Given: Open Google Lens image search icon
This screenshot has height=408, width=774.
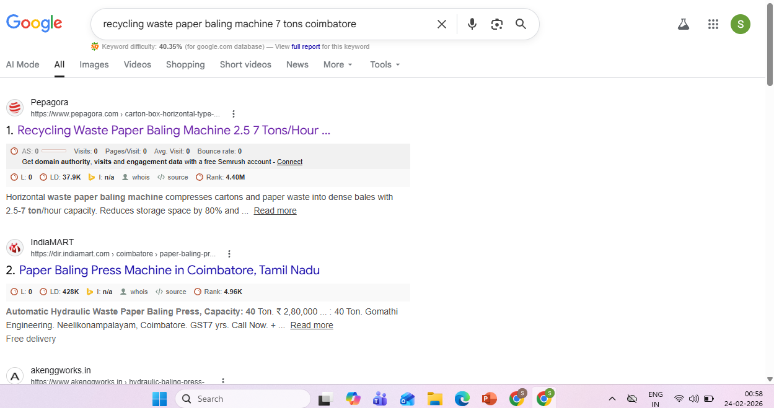Looking at the screenshot, I should (496, 24).
